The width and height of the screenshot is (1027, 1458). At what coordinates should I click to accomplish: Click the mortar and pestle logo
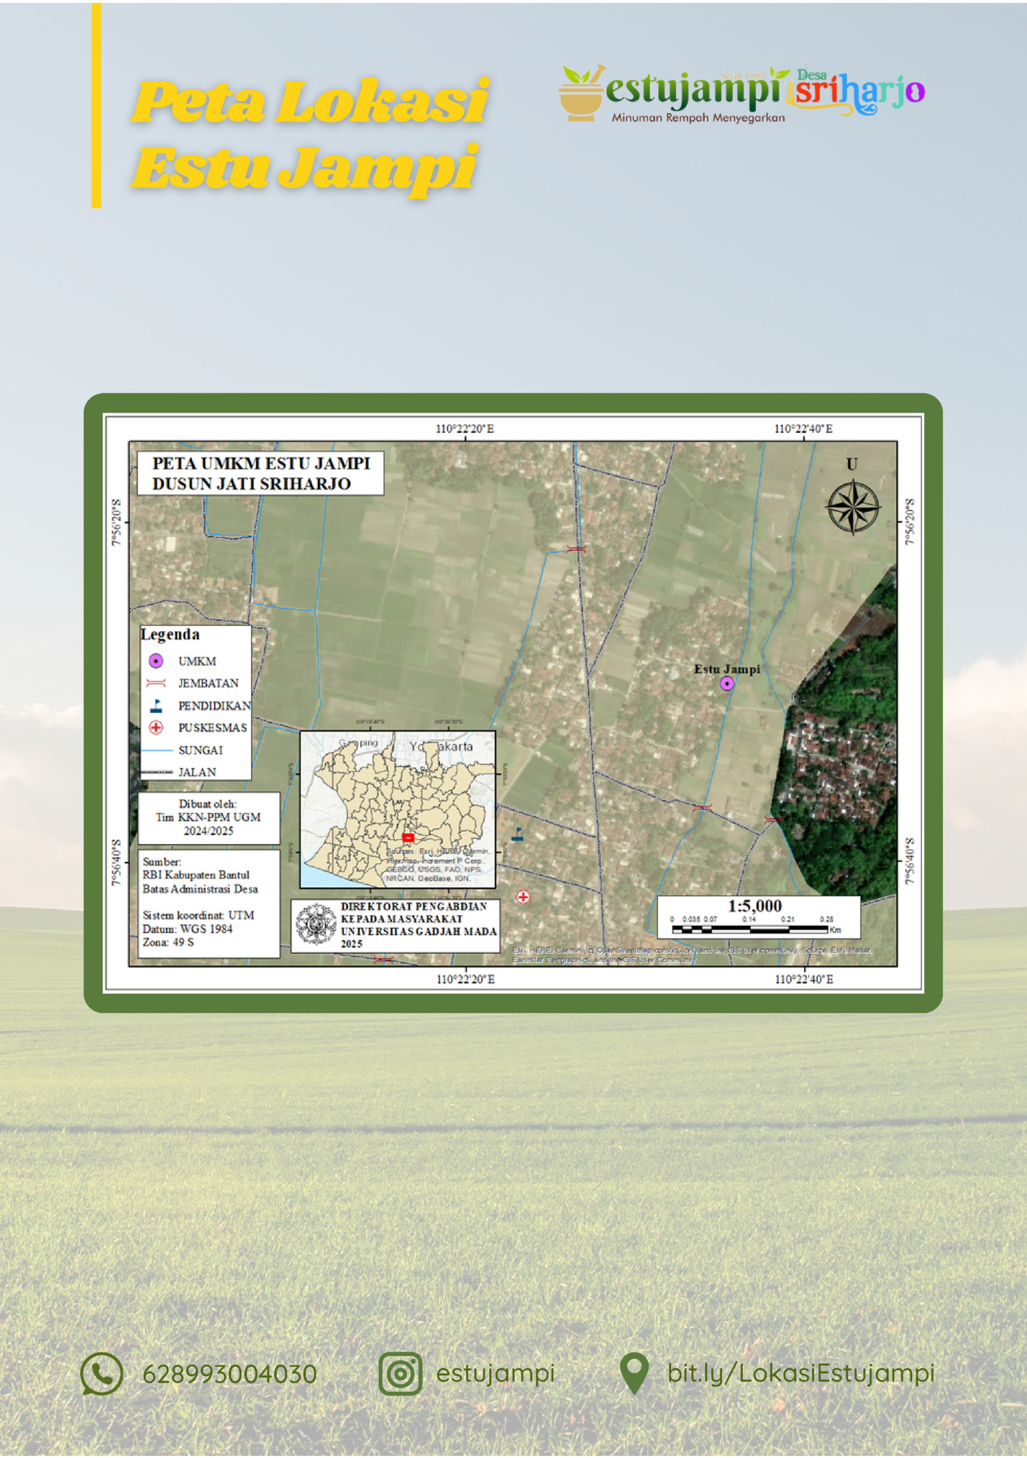(x=581, y=93)
